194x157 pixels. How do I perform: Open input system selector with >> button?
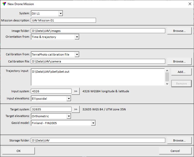(x=76, y=91)
